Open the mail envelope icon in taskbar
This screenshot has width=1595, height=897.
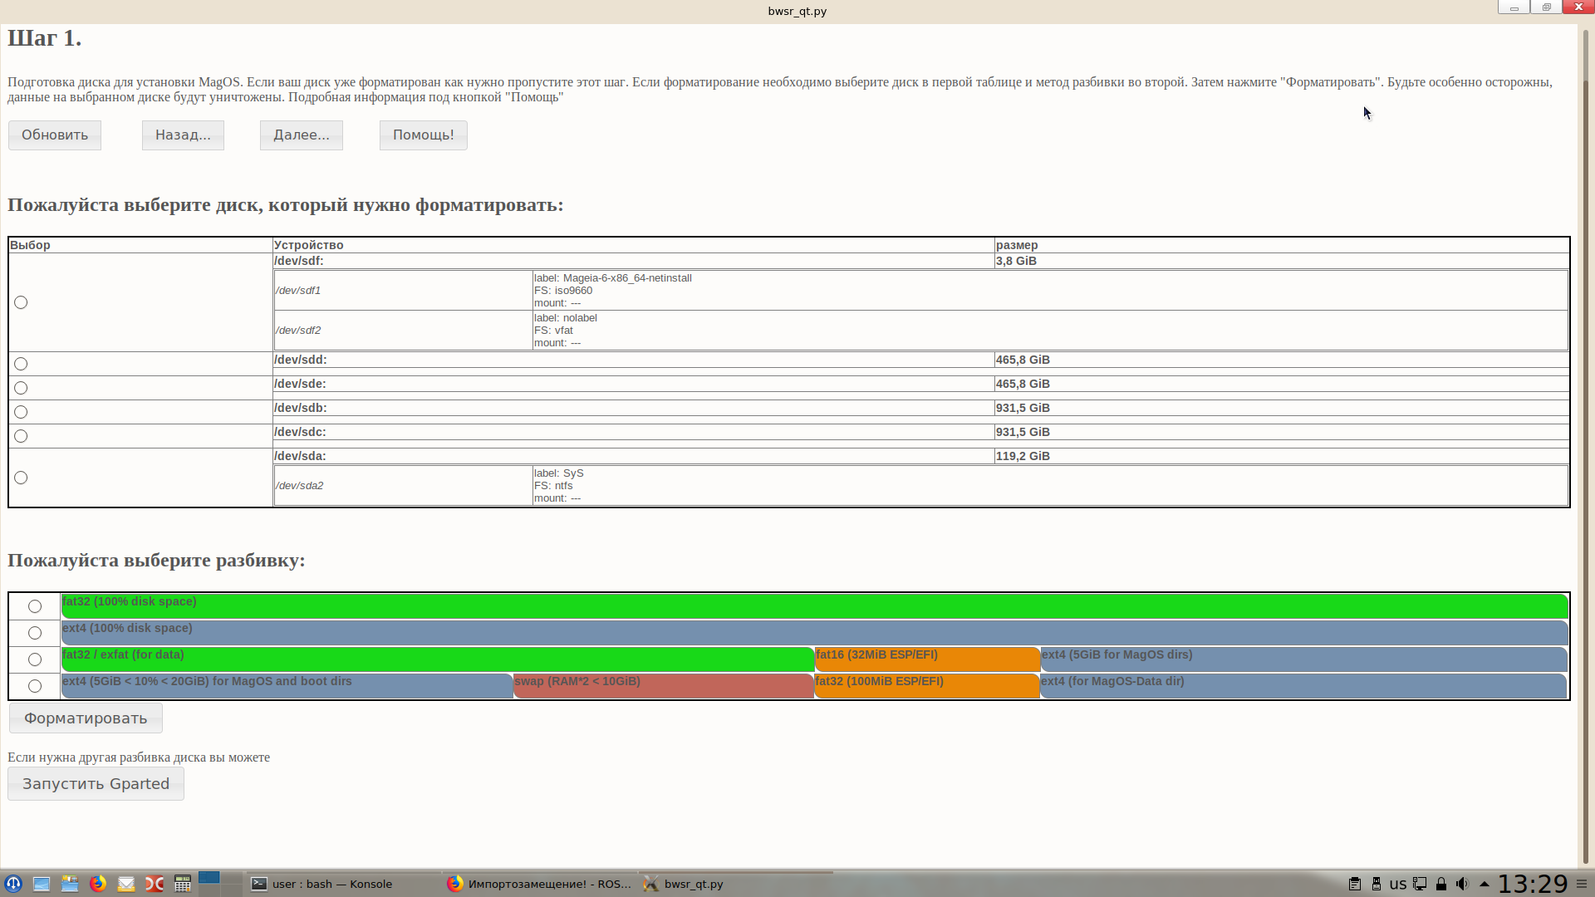coord(126,884)
